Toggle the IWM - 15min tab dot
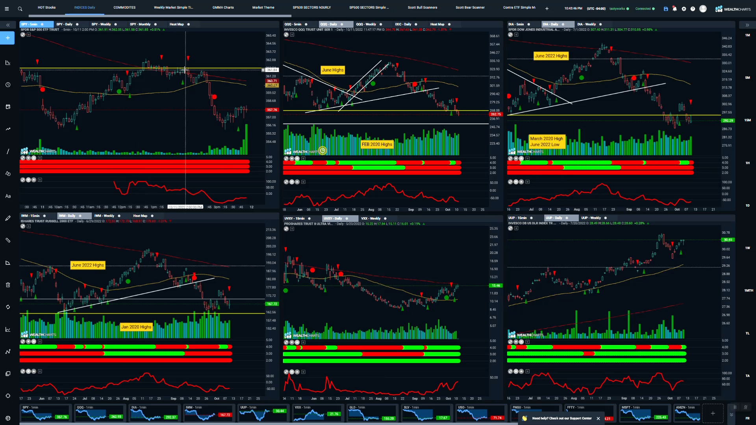The height and width of the screenshot is (425, 756). point(44,216)
